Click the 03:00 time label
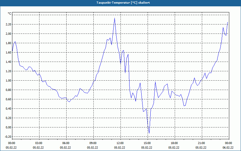Screen dimensions: 241x151 (39, 143)
